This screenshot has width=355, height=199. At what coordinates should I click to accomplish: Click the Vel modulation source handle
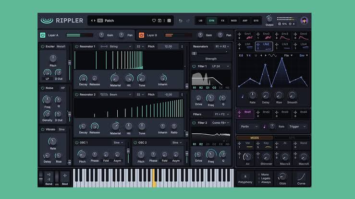239,144
